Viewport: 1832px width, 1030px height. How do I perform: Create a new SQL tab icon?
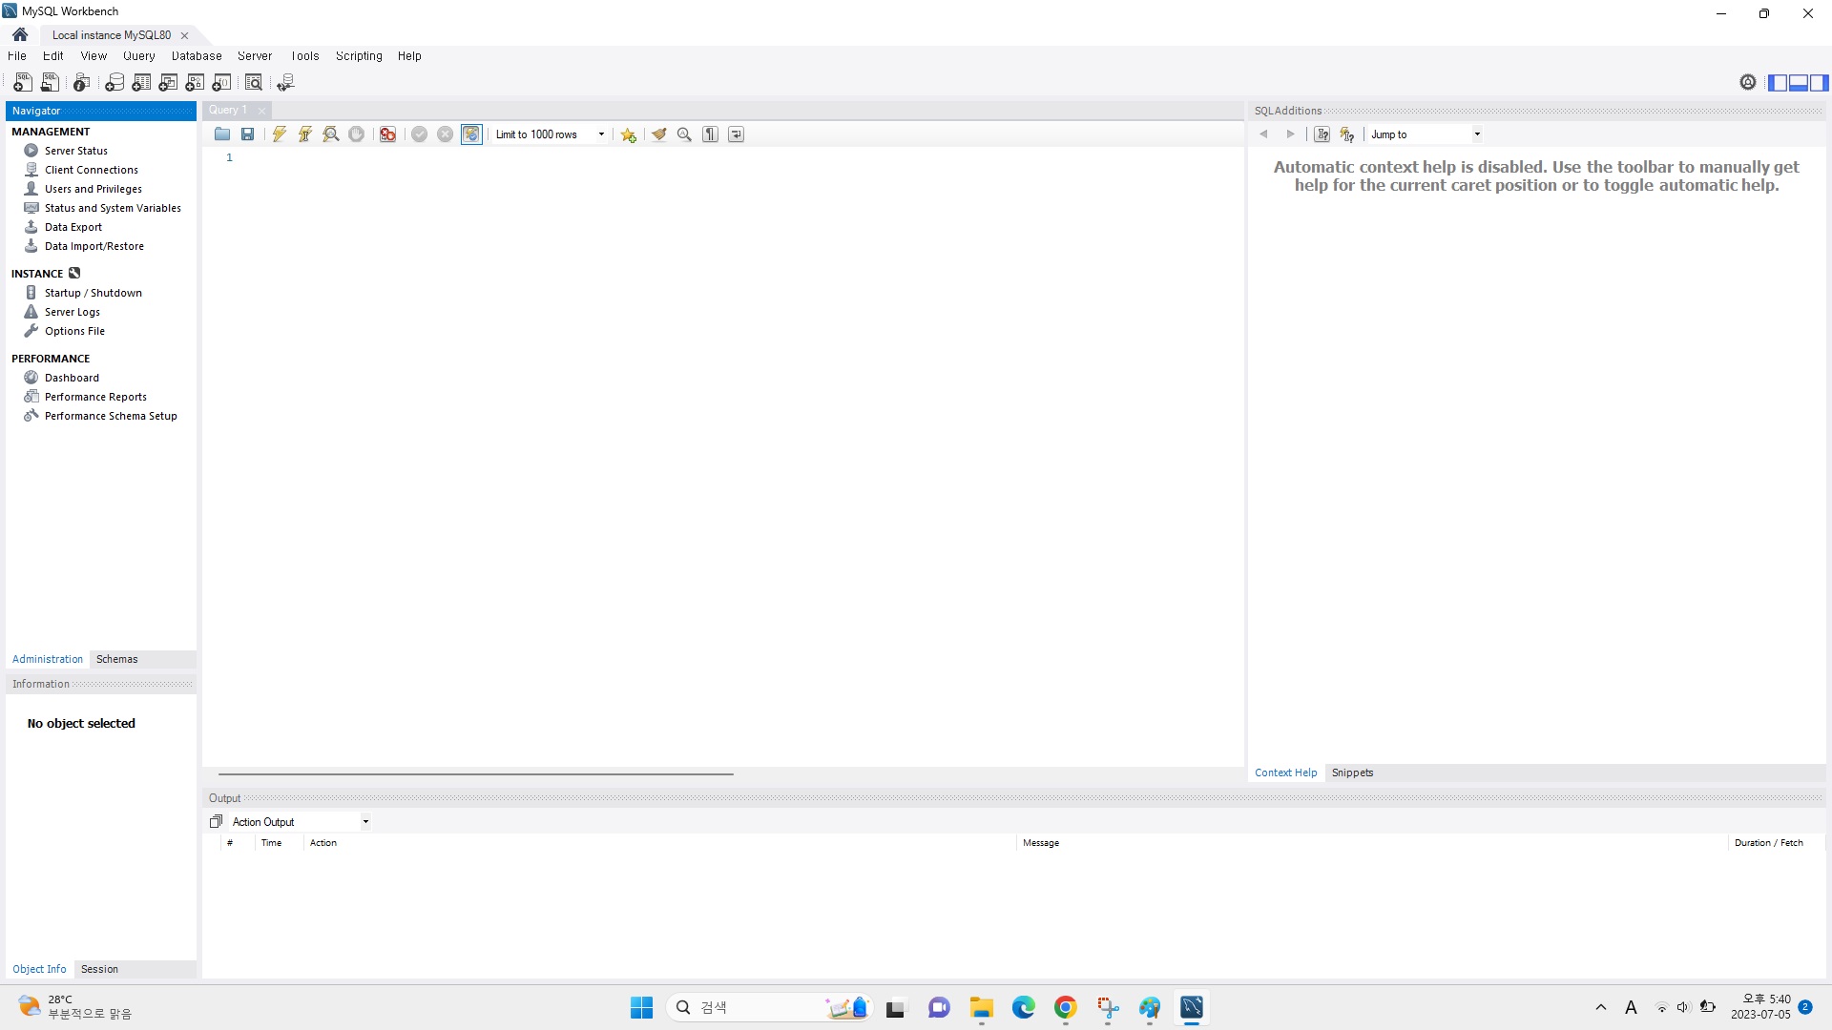23,83
